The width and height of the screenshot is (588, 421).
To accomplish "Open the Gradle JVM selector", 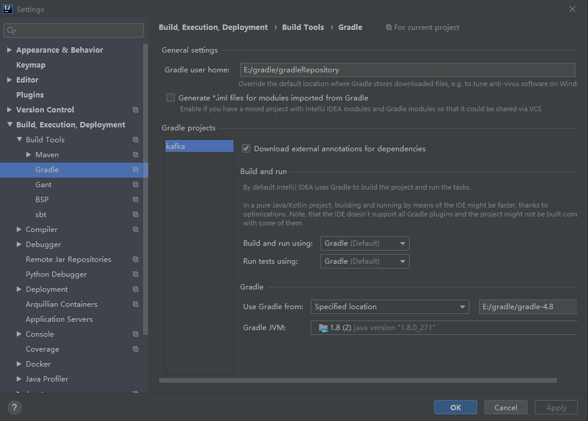I will 444,328.
